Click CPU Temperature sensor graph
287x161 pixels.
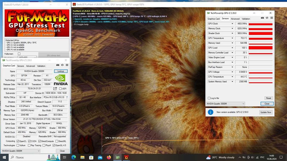pos(261,77)
